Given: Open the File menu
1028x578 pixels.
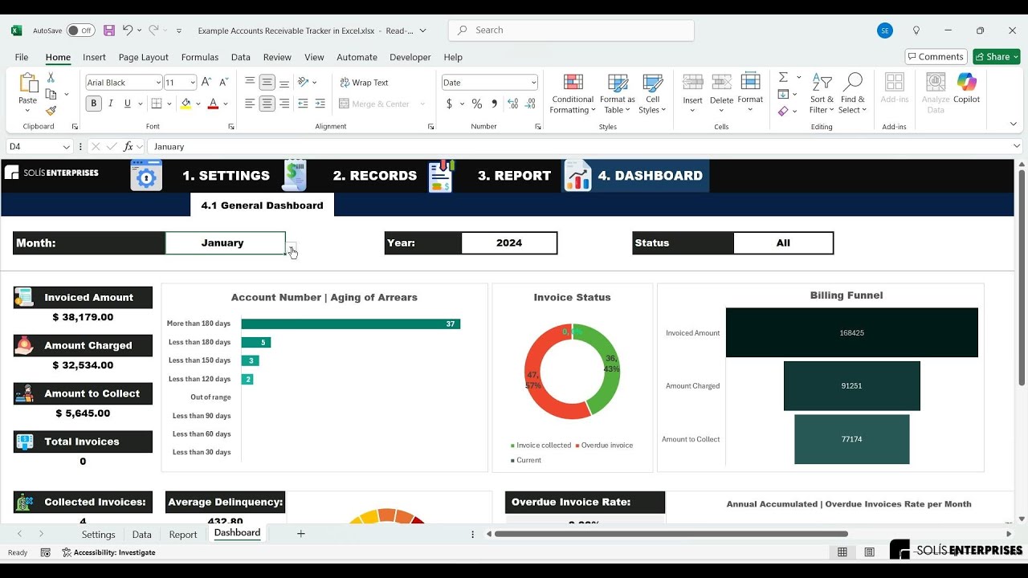Looking at the screenshot, I should coord(22,57).
